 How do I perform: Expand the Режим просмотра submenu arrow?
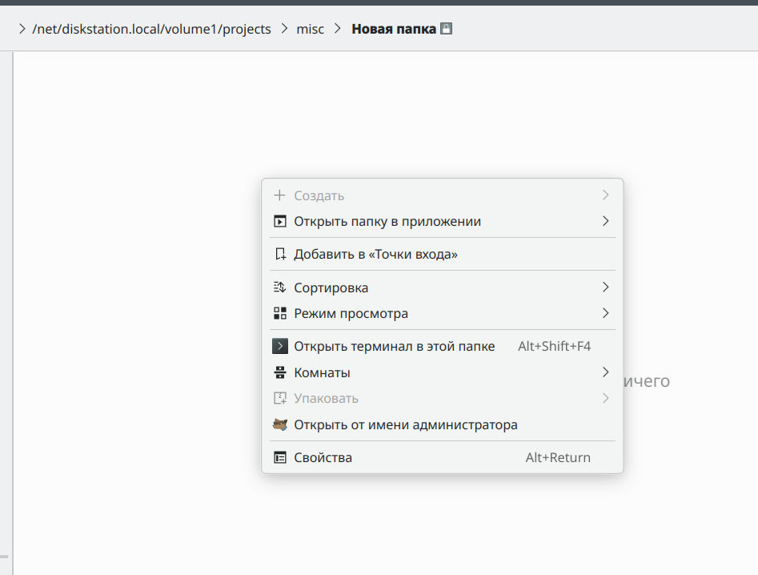coord(605,313)
